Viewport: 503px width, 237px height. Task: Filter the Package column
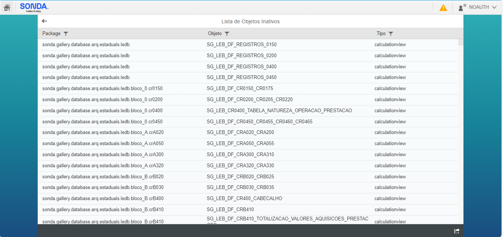[66, 34]
